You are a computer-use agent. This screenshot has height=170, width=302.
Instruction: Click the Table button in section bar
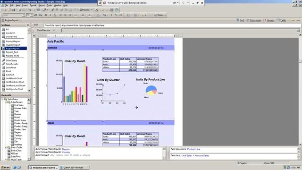tap(281, 20)
